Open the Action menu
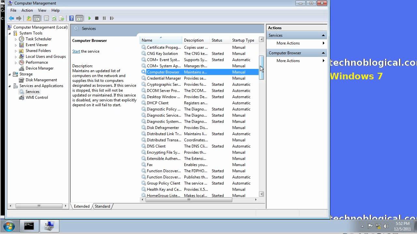417x234 pixels. tap(27, 10)
